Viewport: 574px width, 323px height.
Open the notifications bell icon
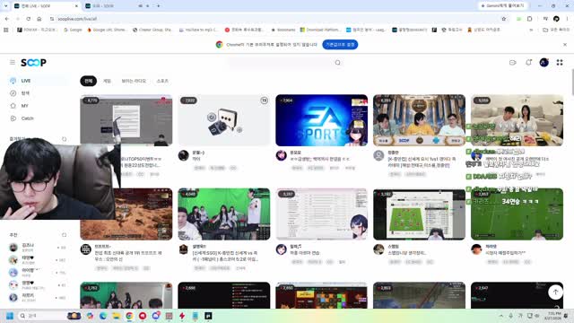click(x=528, y=63)
